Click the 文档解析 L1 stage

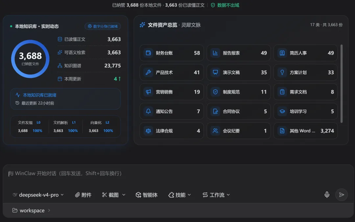[x=65, y=126]
